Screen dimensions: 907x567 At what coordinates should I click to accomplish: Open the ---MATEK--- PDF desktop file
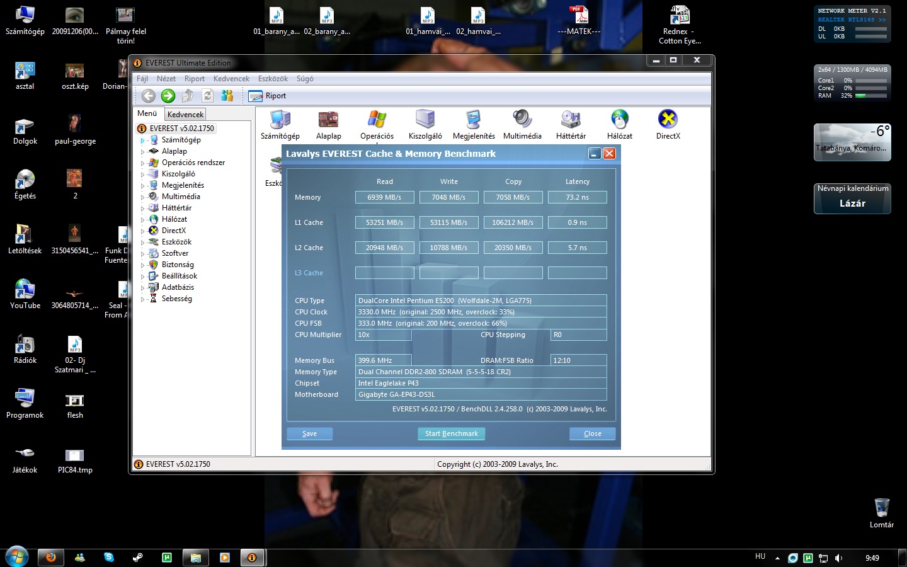tap(579, 20)
